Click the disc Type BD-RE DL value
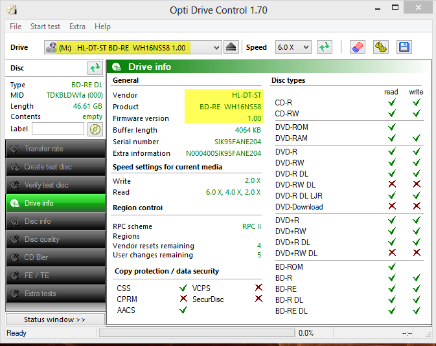This screenshot has height=346, width=436. [87, 85]
